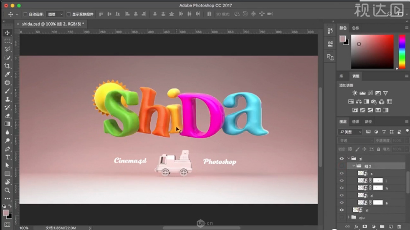
Task: Select the Dodge tool
Action: point(8,140)
